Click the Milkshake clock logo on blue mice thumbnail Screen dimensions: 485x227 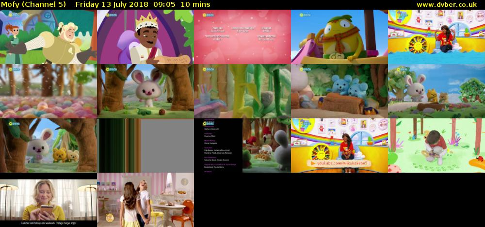click(x=305, y=69)
